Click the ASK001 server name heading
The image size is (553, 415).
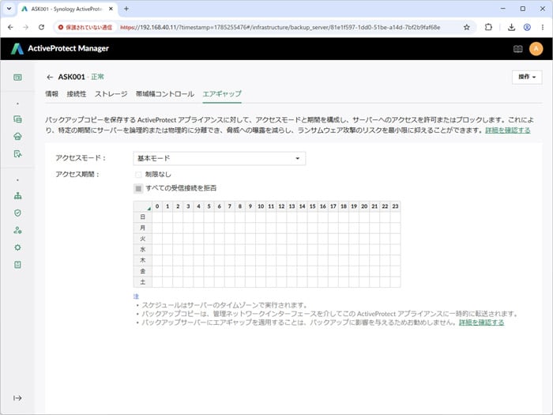tap(72, 77)
